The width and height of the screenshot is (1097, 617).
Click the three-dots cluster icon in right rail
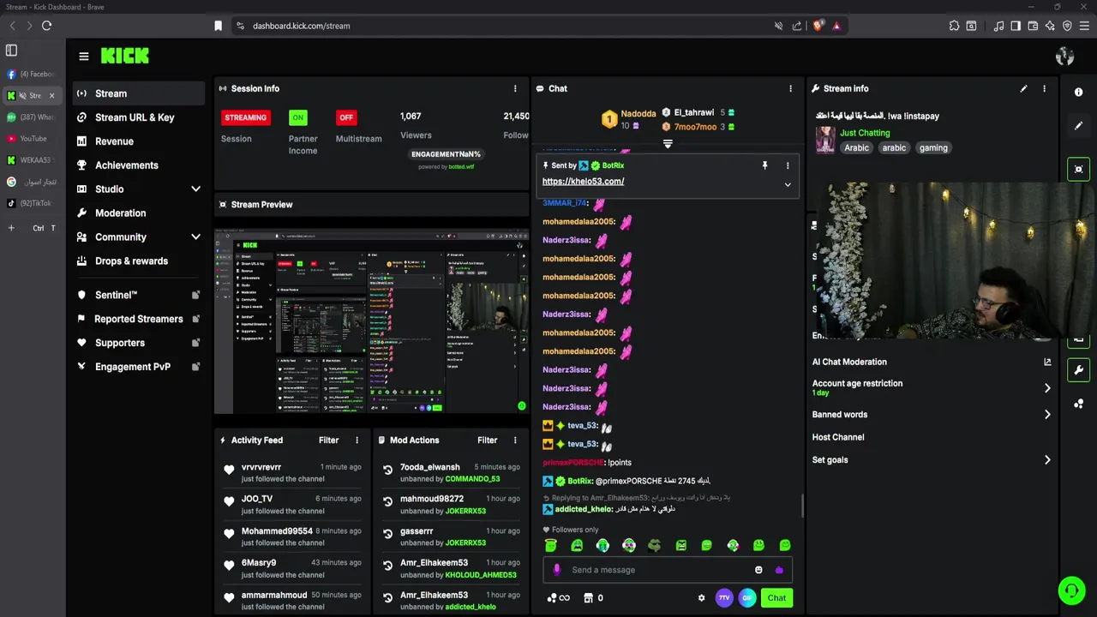click(1078, 404)
